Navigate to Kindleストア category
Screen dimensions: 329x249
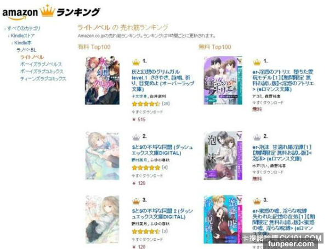[22, 36]
